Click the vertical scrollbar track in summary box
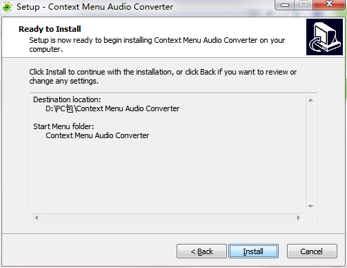 tap(310, 153)
